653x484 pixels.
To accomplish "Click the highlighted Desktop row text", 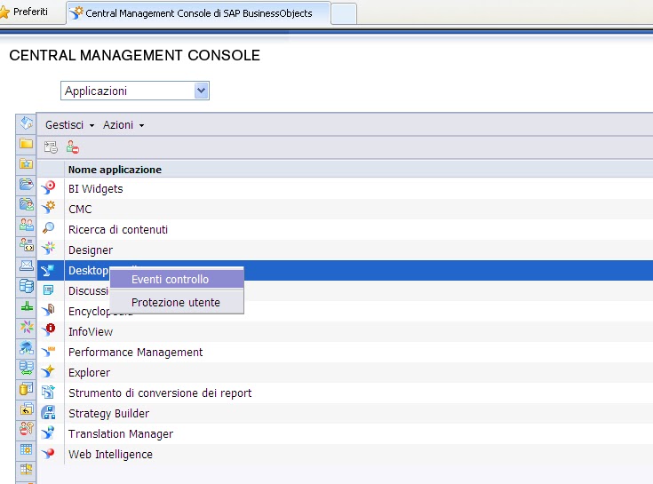I will (88, 271).
